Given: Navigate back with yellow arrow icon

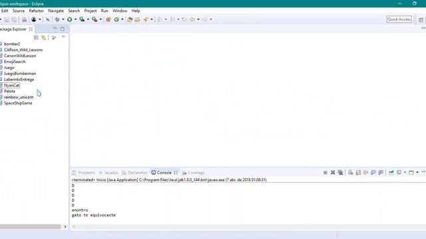Looking at the screenshot, I should [192, 19].
